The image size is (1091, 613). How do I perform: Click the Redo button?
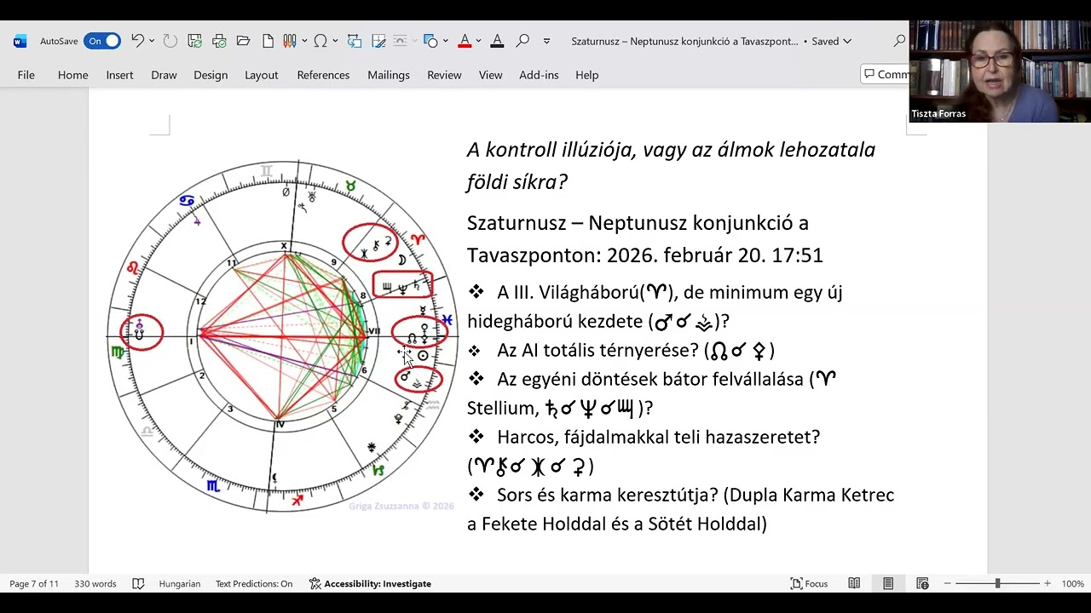170,41
